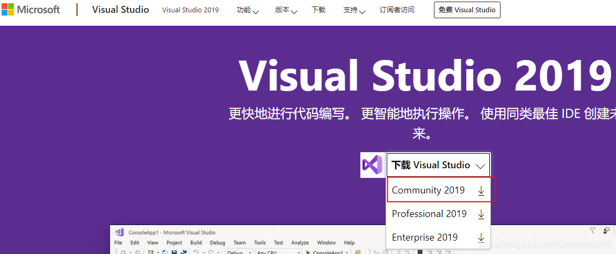Click the filter funnel icon in ConsoleApp1 title bar
This screenshot has width=616, height=254.
pyautogui.click(x=593, y=230)
